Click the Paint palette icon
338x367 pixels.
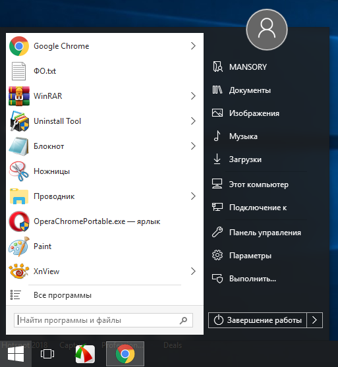(x=19, y=246)
